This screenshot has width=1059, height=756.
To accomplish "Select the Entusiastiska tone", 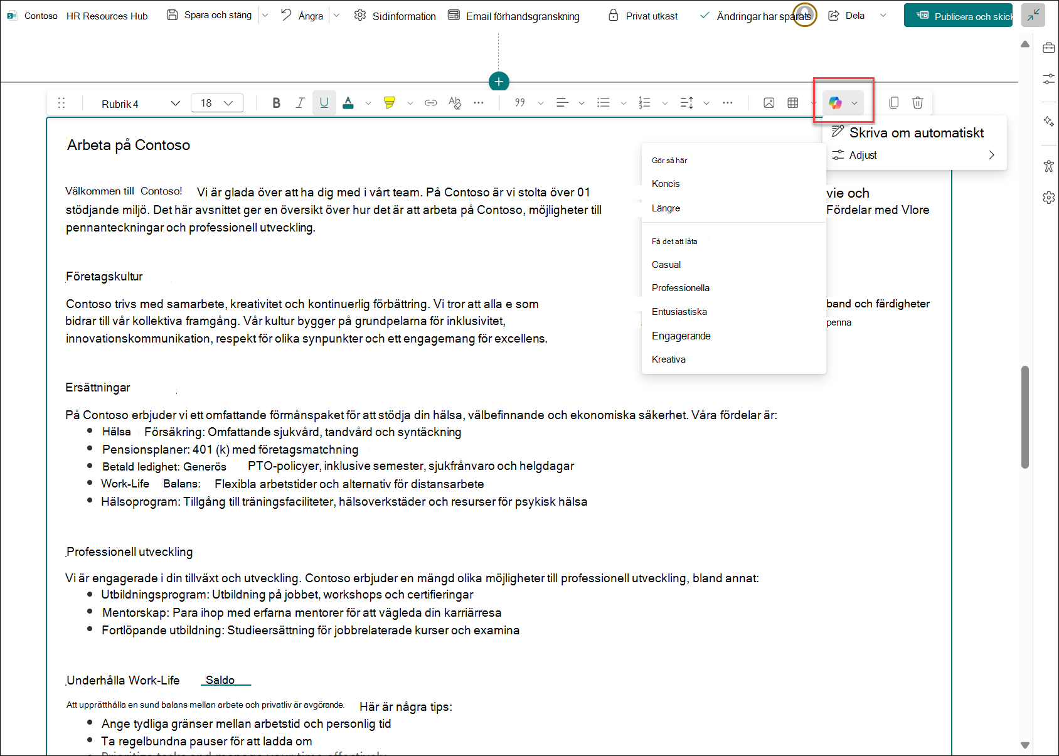I will [733, 312].
